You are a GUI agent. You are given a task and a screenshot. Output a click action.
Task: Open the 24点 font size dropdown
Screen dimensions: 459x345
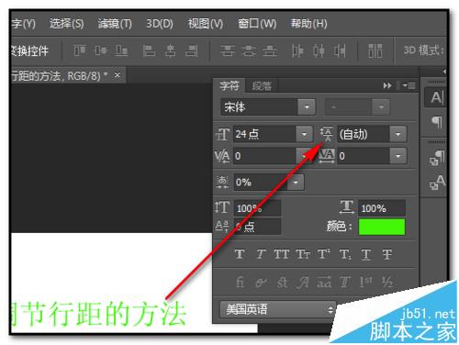(x=304, y=134)
